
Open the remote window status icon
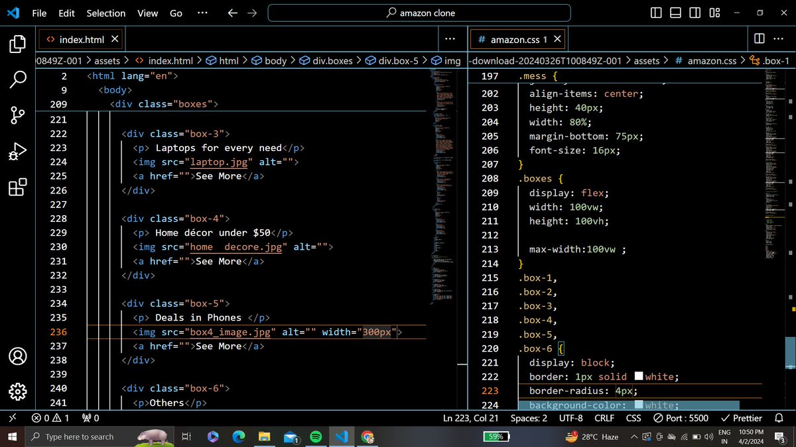click(x=12, y=418)
